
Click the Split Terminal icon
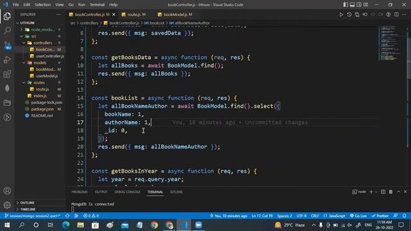click(x=383, y=192)
